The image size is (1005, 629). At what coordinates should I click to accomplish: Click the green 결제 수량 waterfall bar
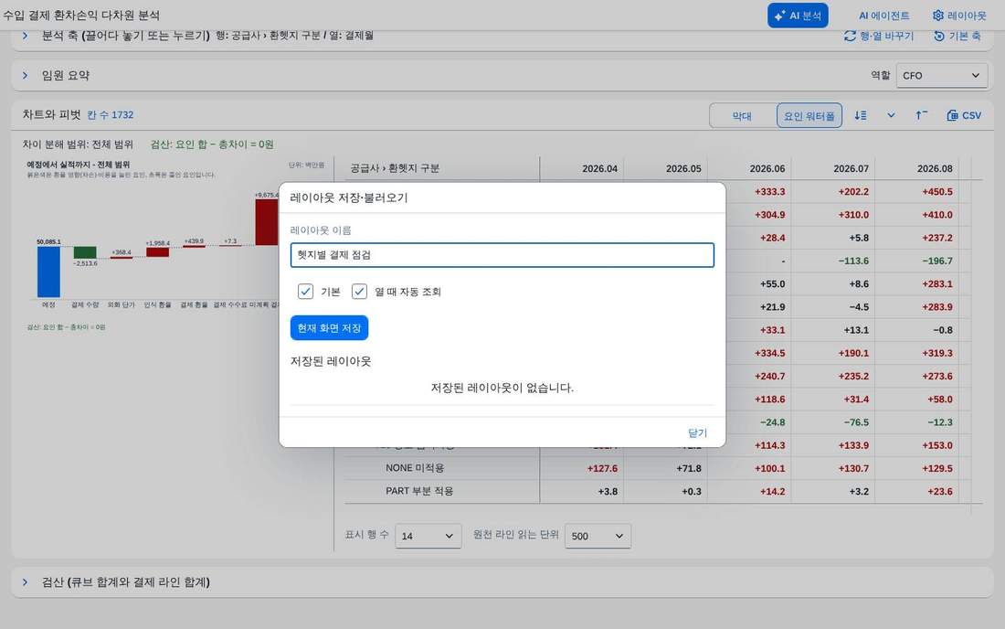[85, 252]
